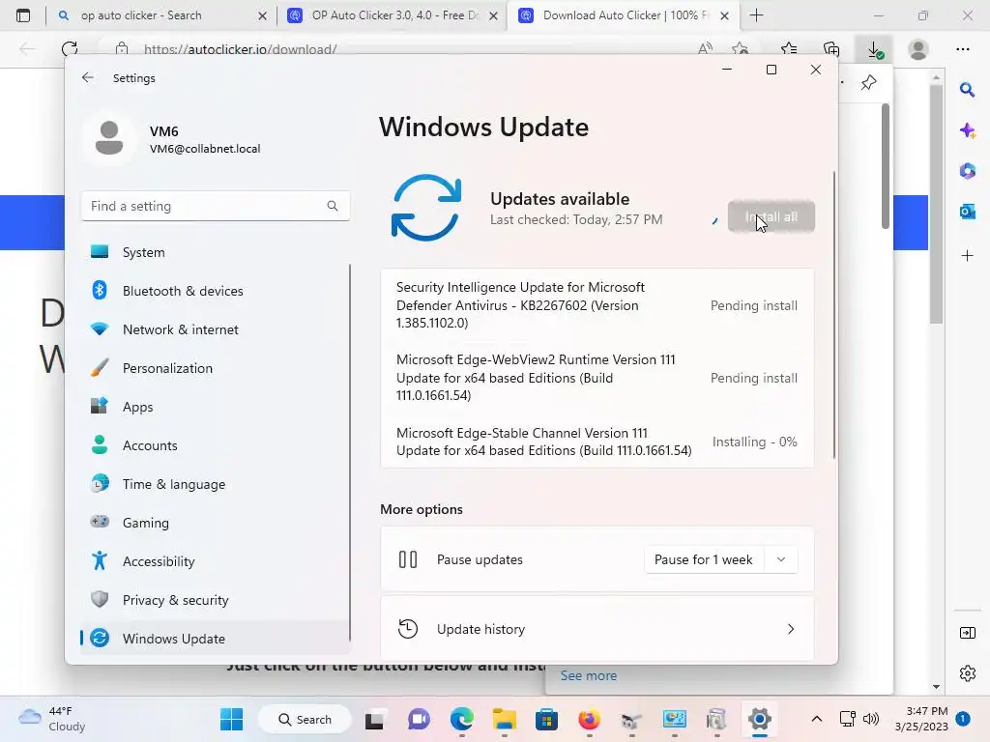Open Edge sidebar Search icon
990x742 pixels.
point(967,90)
